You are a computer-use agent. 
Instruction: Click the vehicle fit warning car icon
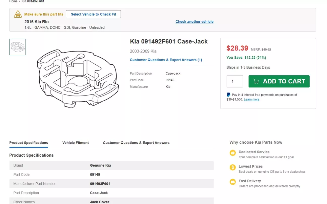tap(18, 14)
